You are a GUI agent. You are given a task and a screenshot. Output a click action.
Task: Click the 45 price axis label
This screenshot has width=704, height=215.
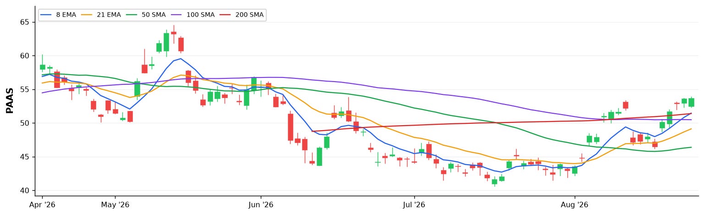pos(24,157)
